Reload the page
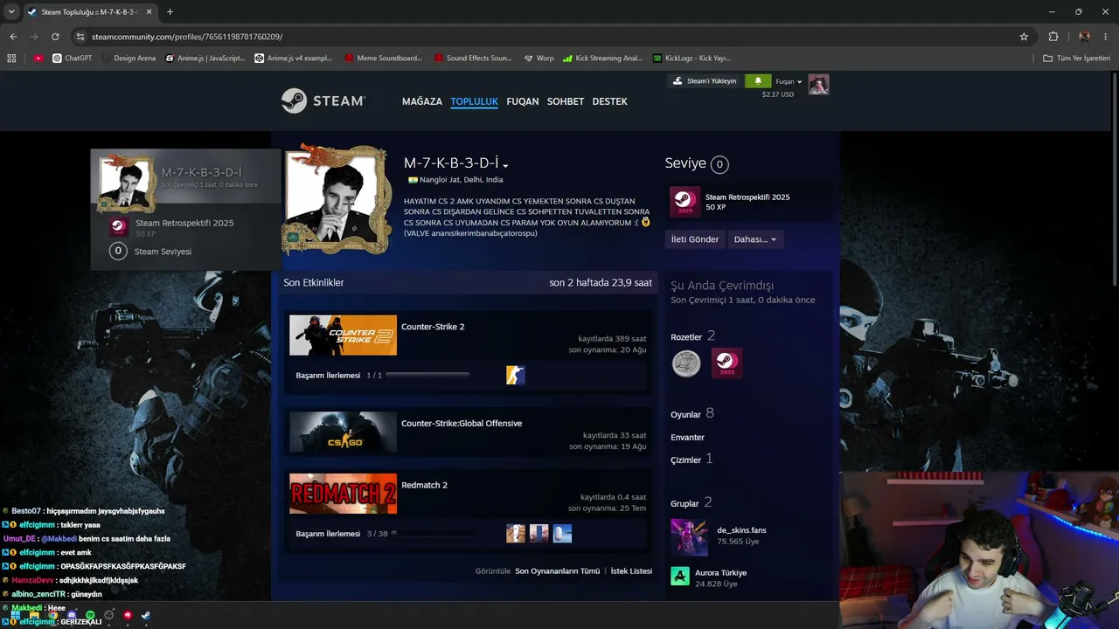1119x629 pixels. pos(55,37)
